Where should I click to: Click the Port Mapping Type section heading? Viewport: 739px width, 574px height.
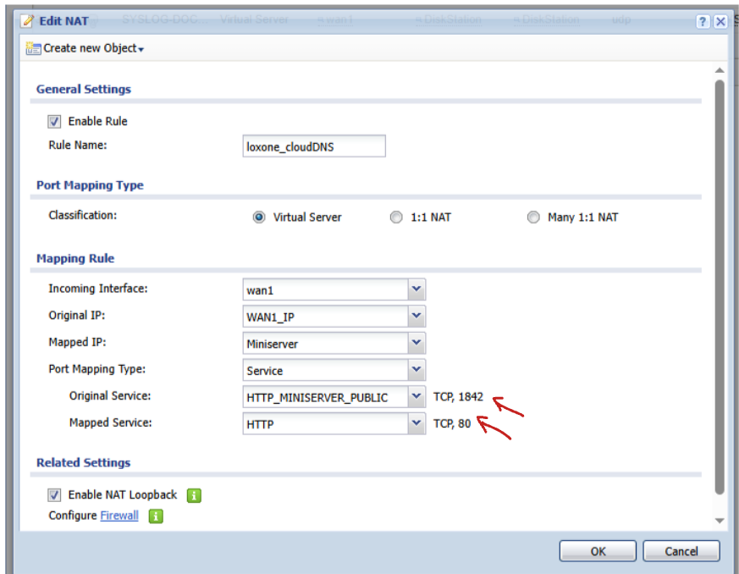(90, 185)
